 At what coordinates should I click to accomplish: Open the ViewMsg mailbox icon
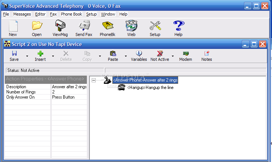tap(60, 26)
